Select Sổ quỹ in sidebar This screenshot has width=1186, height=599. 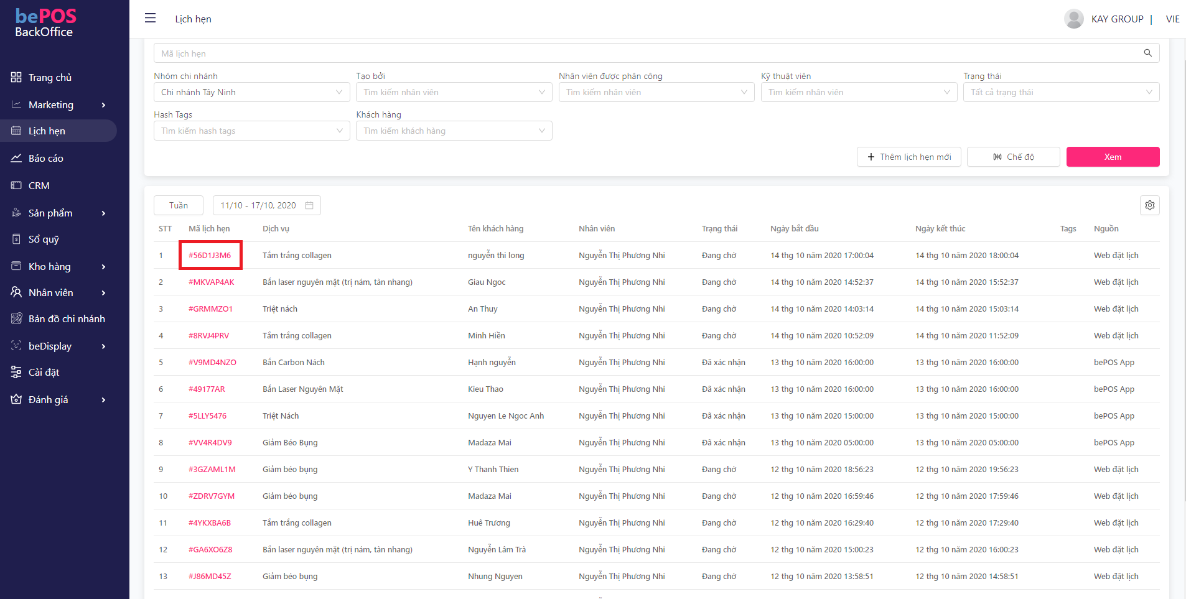[x=44, y=239]
